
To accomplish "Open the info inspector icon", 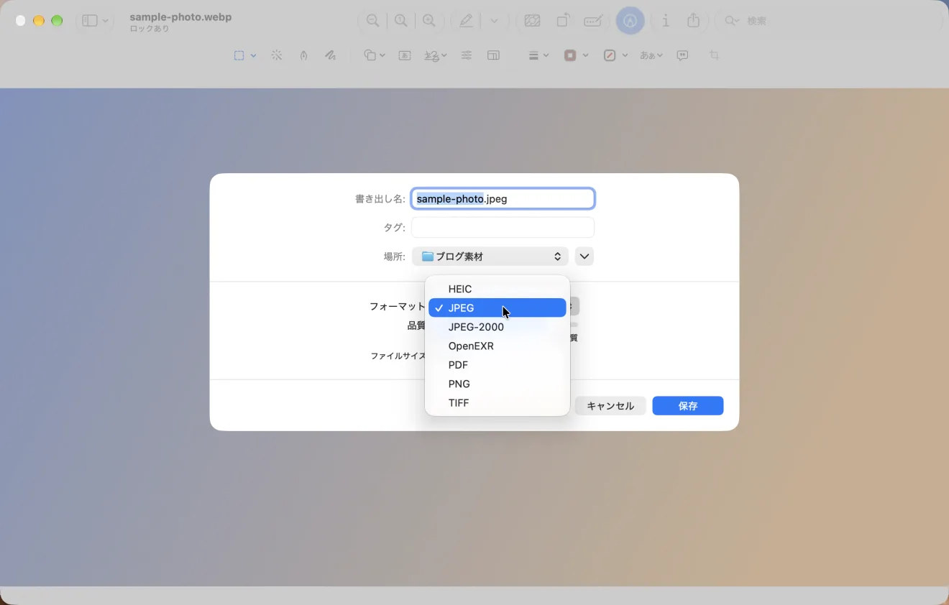I will [666, 21].
